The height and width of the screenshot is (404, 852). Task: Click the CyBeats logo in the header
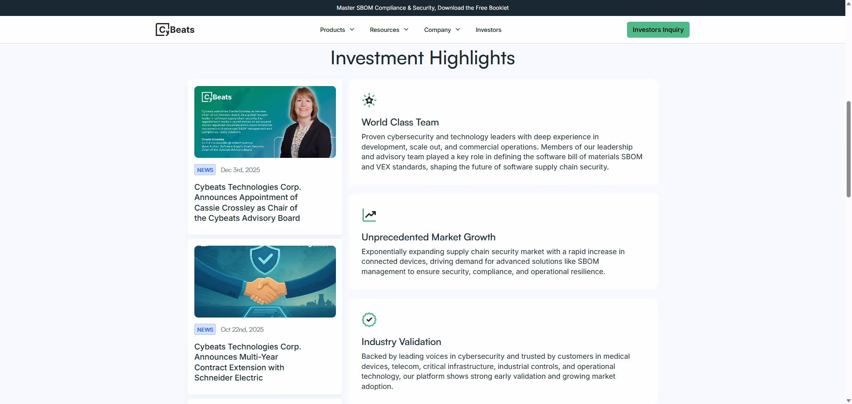point(175,30)
